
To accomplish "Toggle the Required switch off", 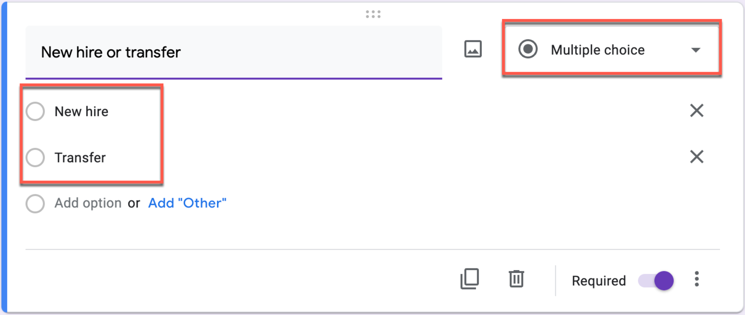I will tap(656, 280).
